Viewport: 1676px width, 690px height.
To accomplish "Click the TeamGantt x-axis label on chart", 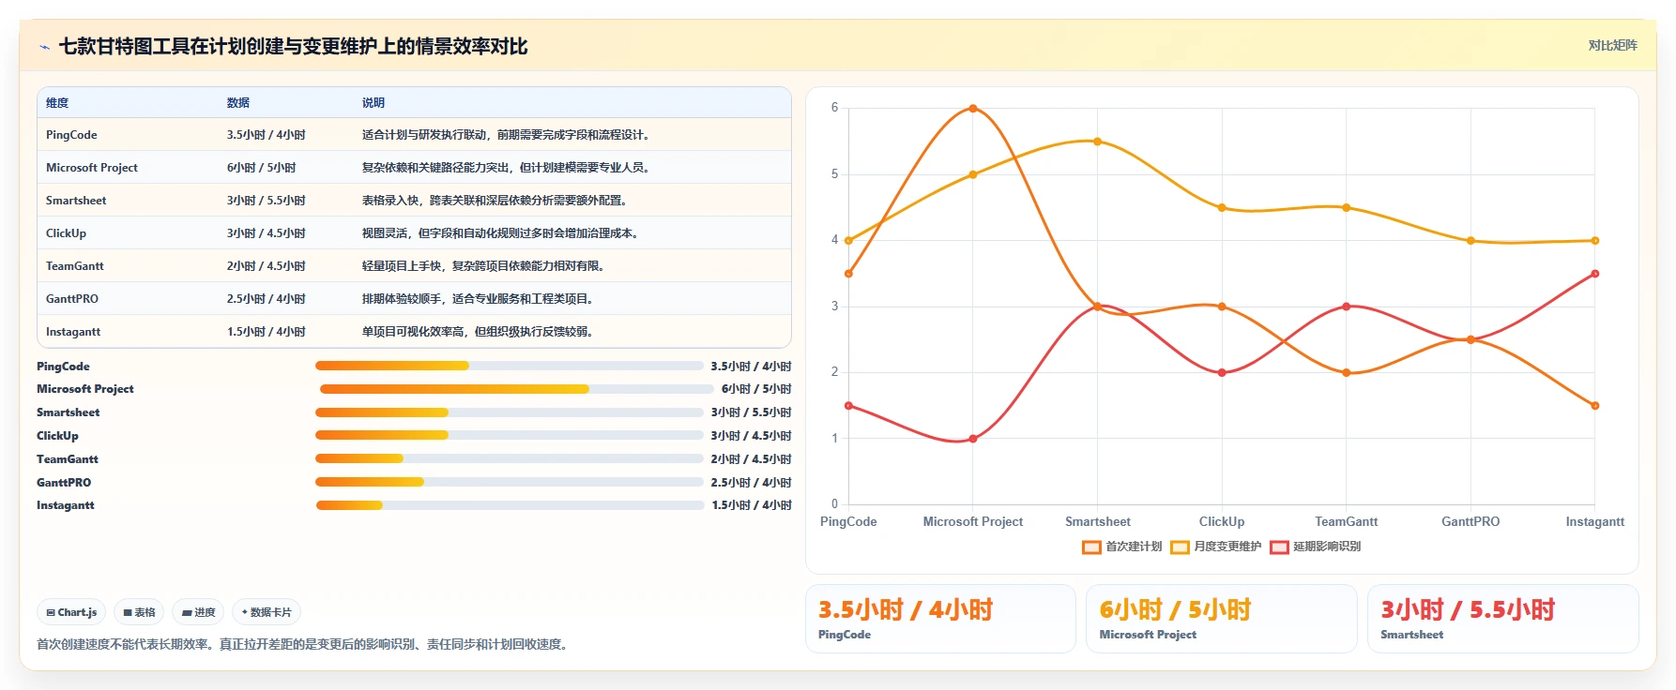I will 1347,522.
